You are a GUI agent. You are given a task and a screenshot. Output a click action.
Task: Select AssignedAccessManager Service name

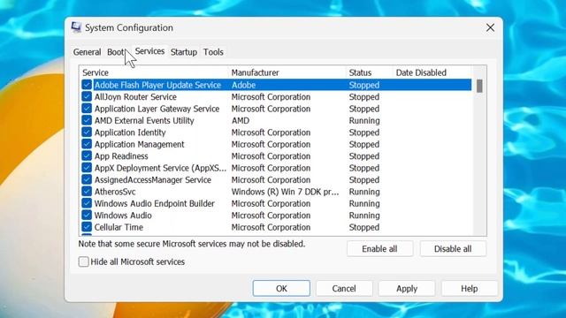coord(153,179)
